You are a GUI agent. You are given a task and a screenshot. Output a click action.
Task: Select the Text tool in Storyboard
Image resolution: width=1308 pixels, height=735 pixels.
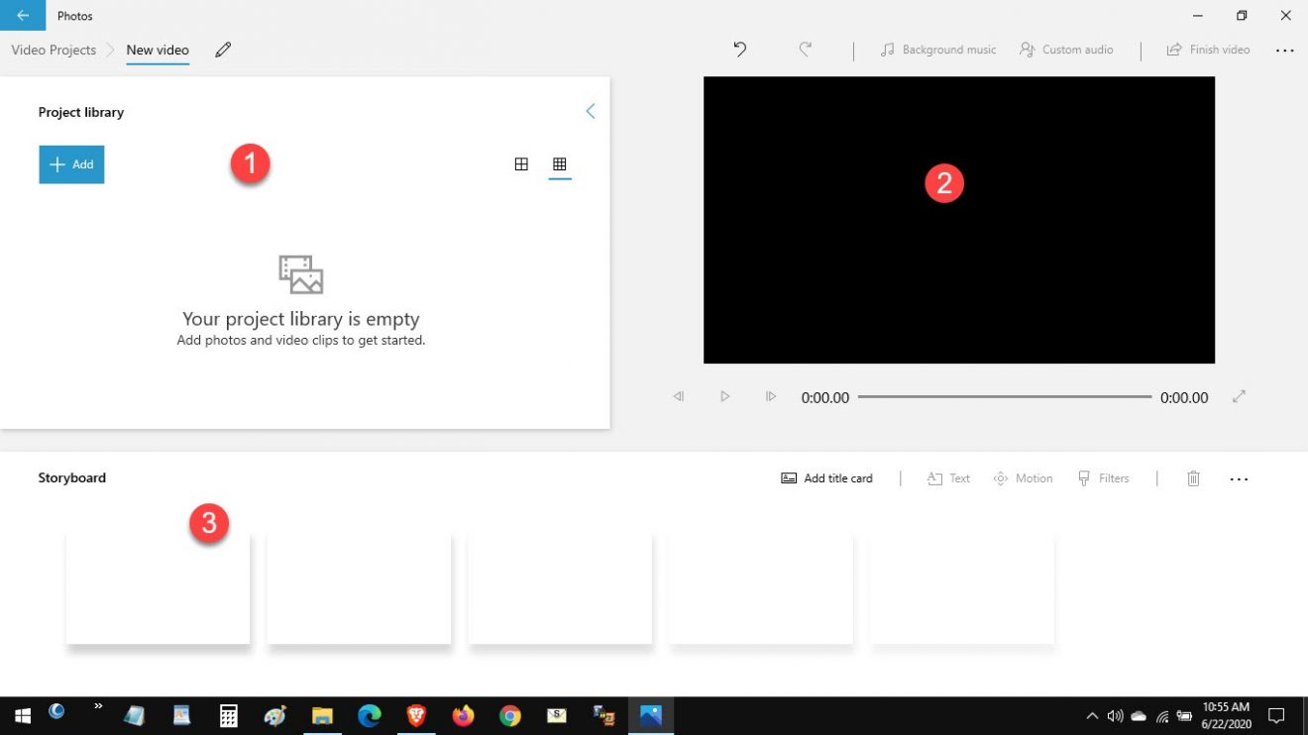(948, 478)
